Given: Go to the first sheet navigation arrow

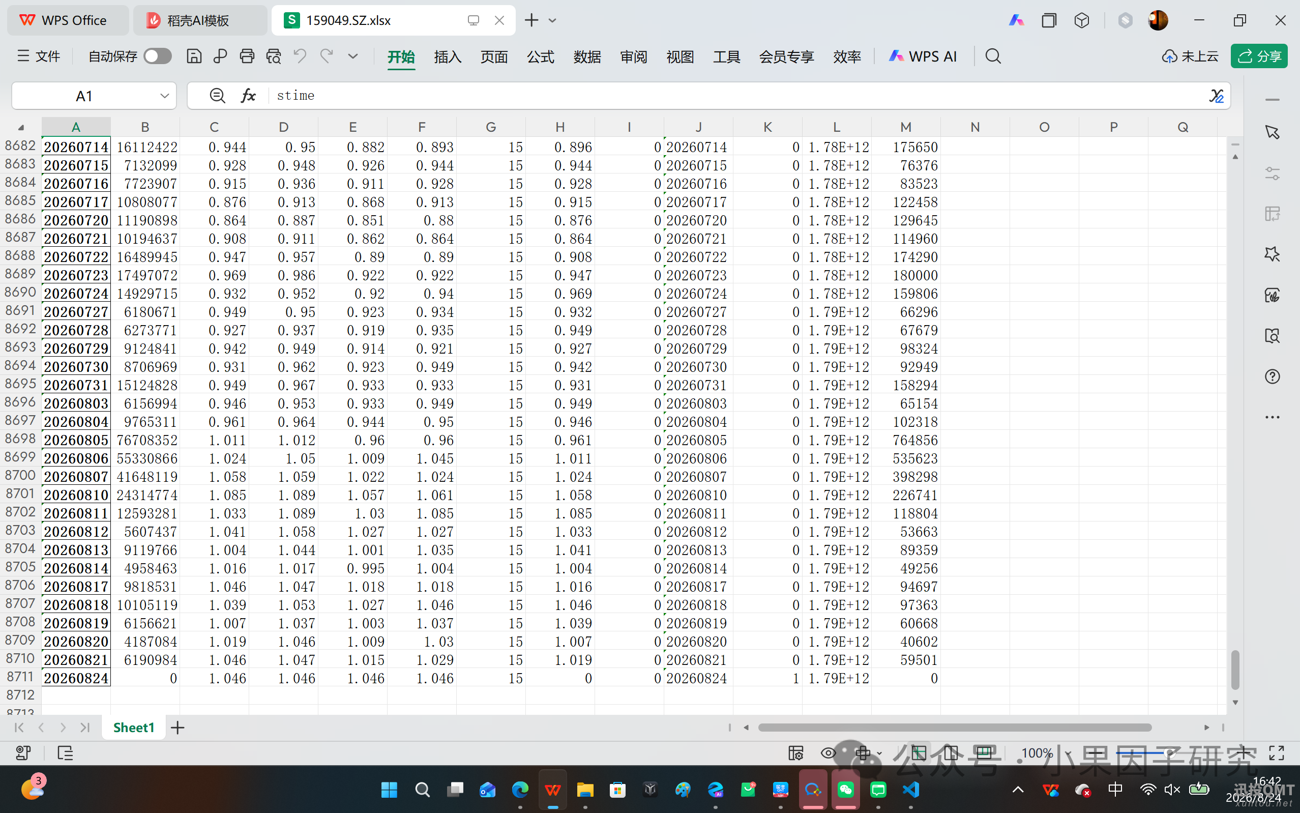Looking at the screenshot, I should pyautogui.click(x=19, y=728).
